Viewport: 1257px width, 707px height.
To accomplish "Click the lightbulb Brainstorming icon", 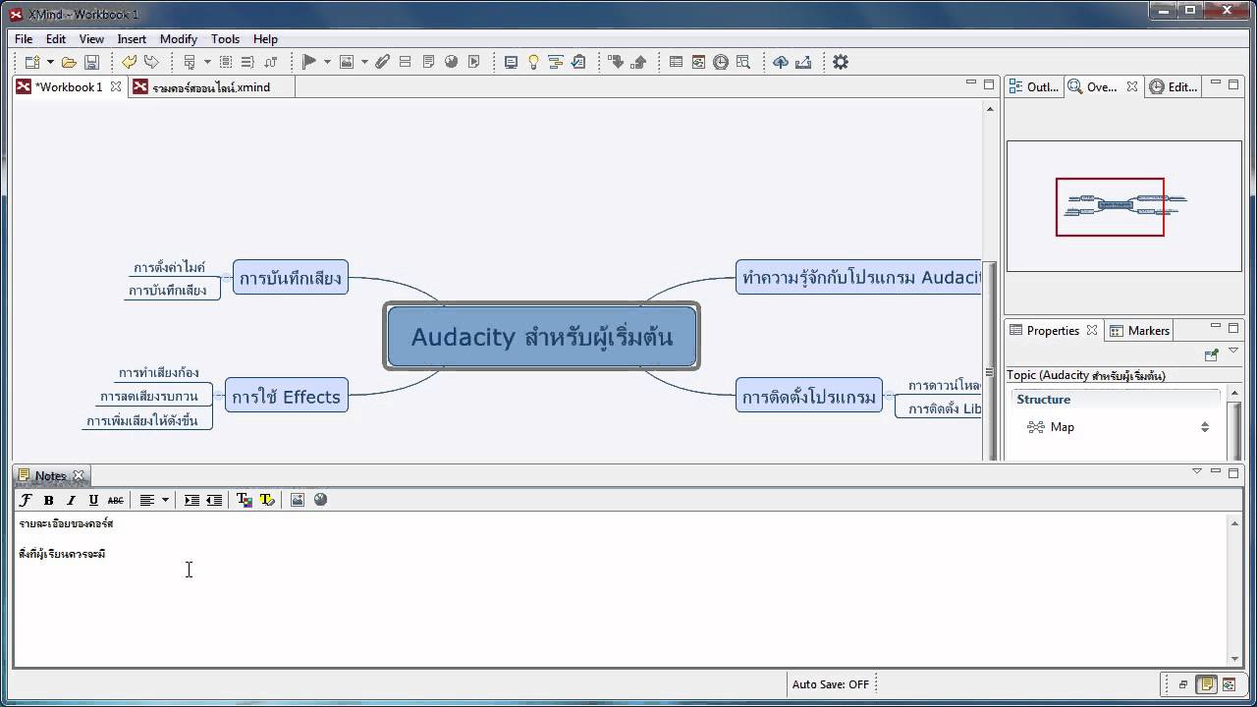I will pos(533,62).
